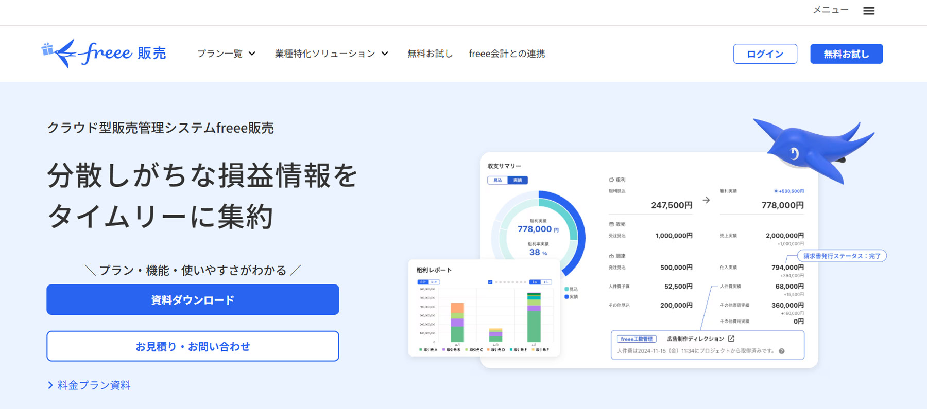Viewport: 927px width, 409px height.
Task: Click the 2,000,000円 売上実績 value
Action: [785, 236]
